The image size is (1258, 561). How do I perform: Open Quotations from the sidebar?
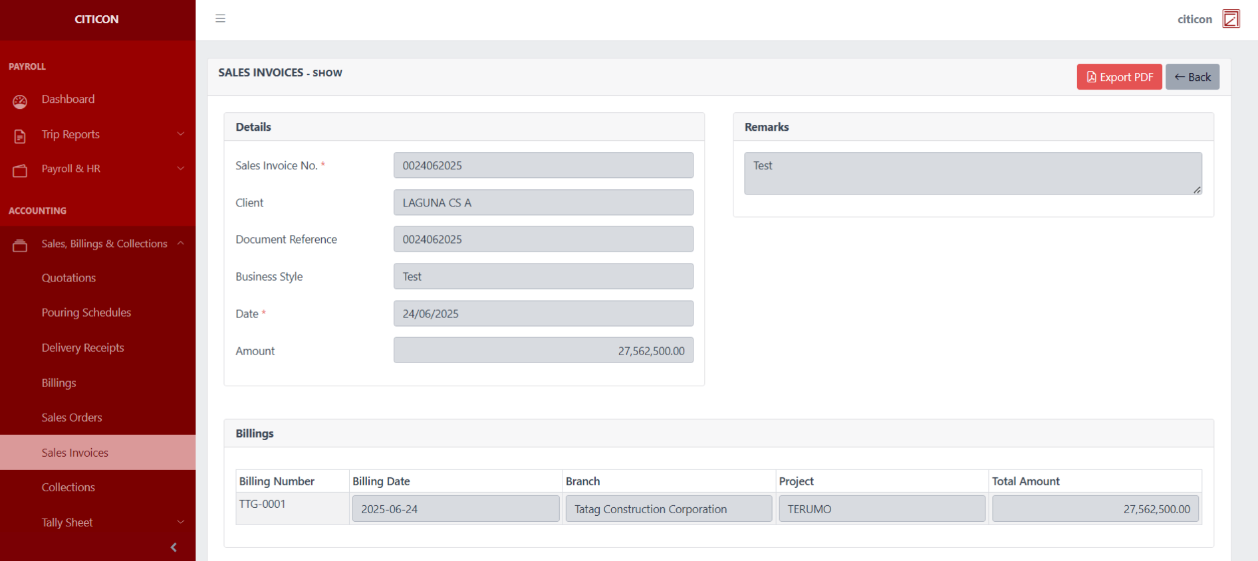68,278
